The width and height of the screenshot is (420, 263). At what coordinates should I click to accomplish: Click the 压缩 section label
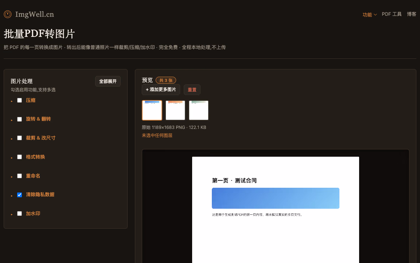31,100
